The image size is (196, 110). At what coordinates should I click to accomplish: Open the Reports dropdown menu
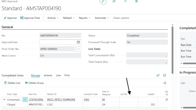click(85, 18)
